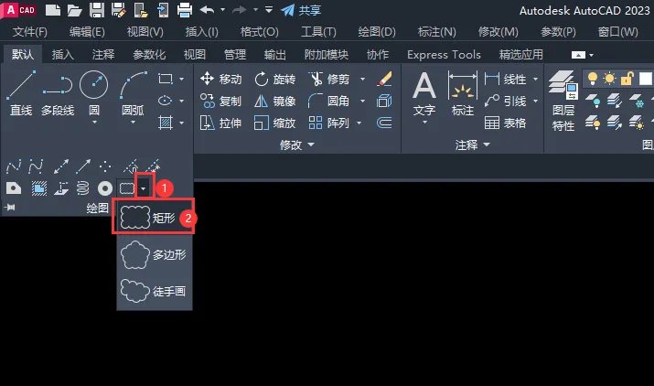The height and width of the screenshot is (386, 654).
Task: Click the Helix spiral tool icon
Action: (x=82, y=188)
